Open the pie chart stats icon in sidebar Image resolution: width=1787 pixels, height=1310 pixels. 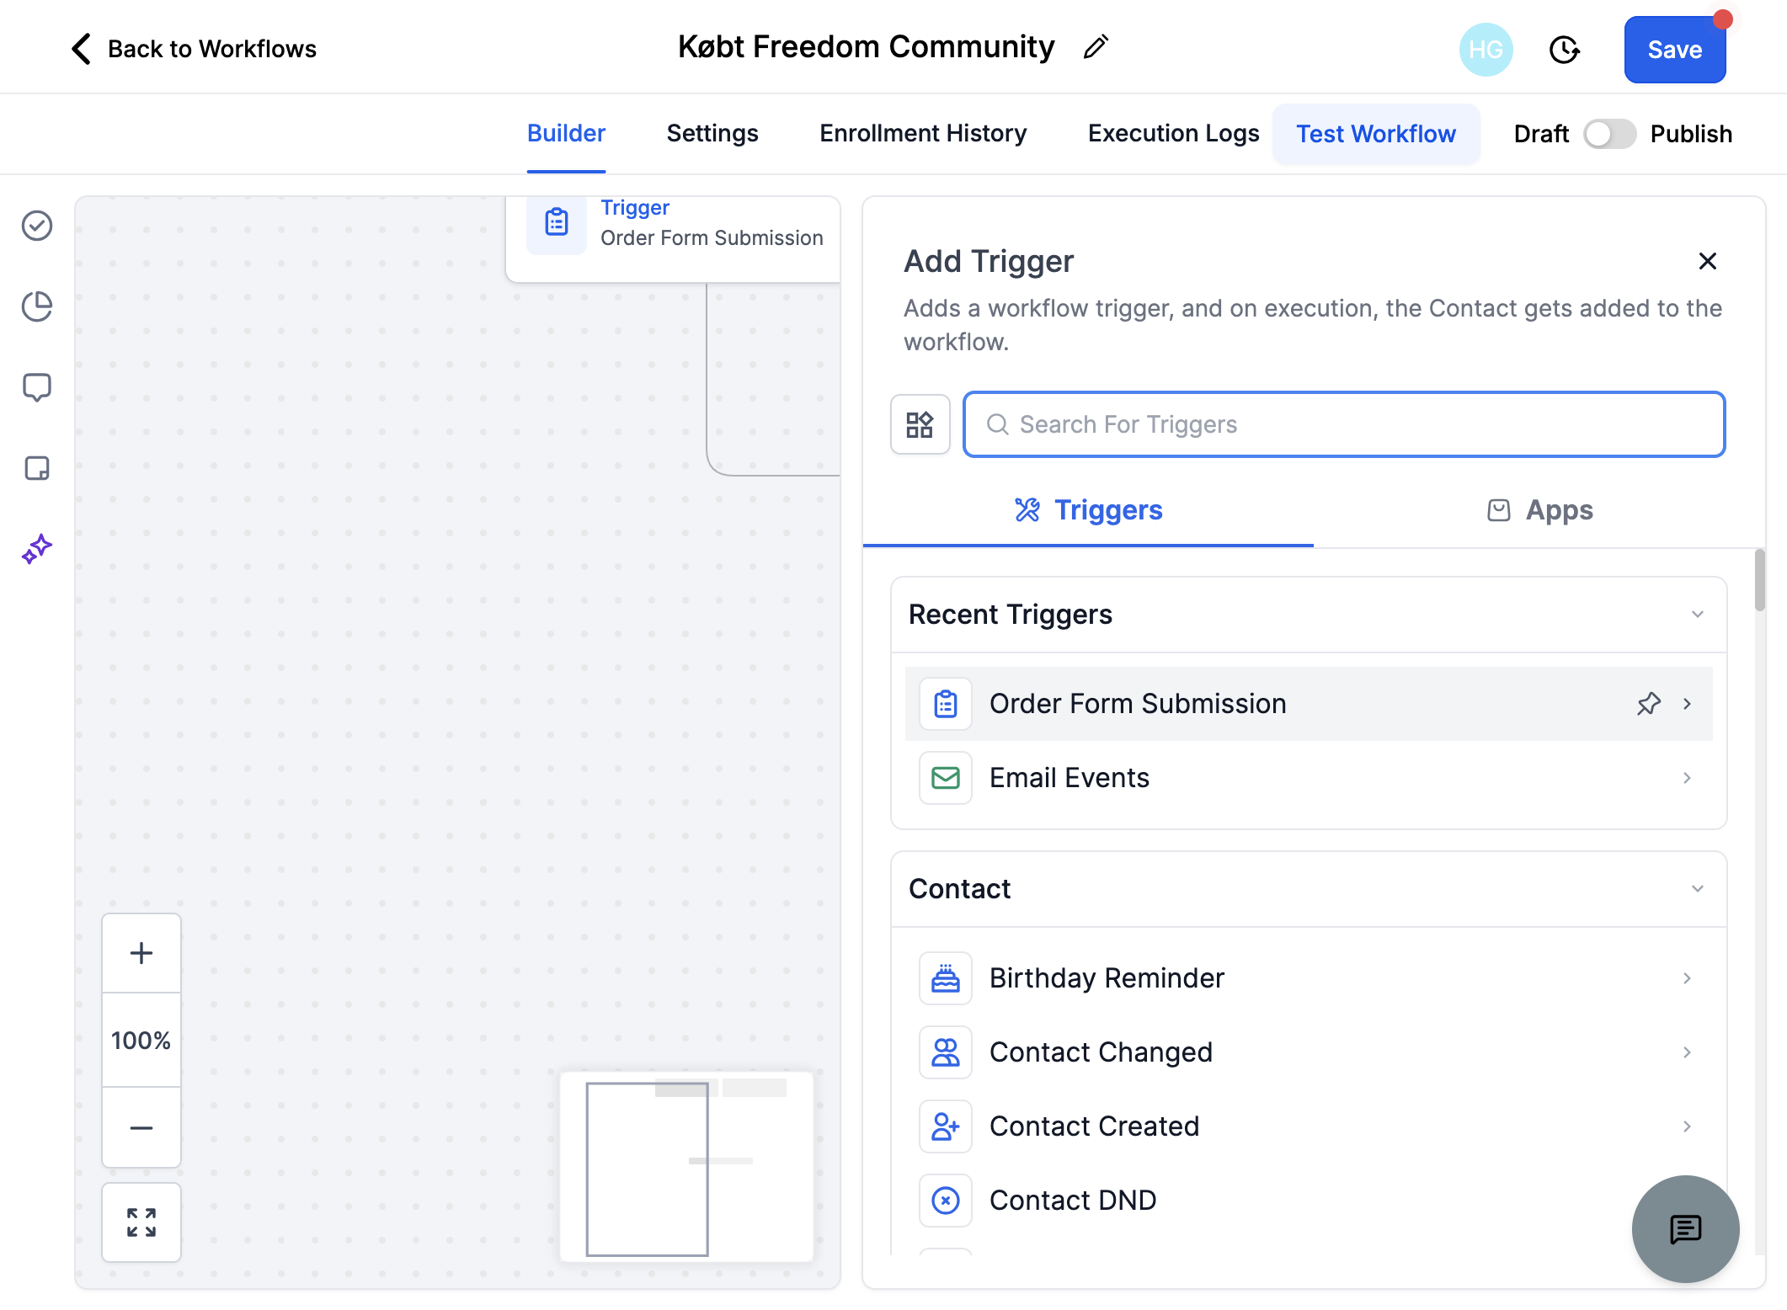(37, 306)
